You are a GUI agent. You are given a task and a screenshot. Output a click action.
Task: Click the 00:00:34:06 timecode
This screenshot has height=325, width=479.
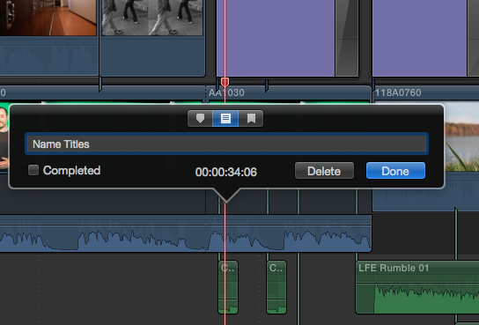[226, 172]
